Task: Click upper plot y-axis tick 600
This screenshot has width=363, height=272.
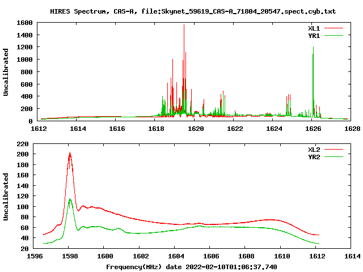Action: point(27,84)
